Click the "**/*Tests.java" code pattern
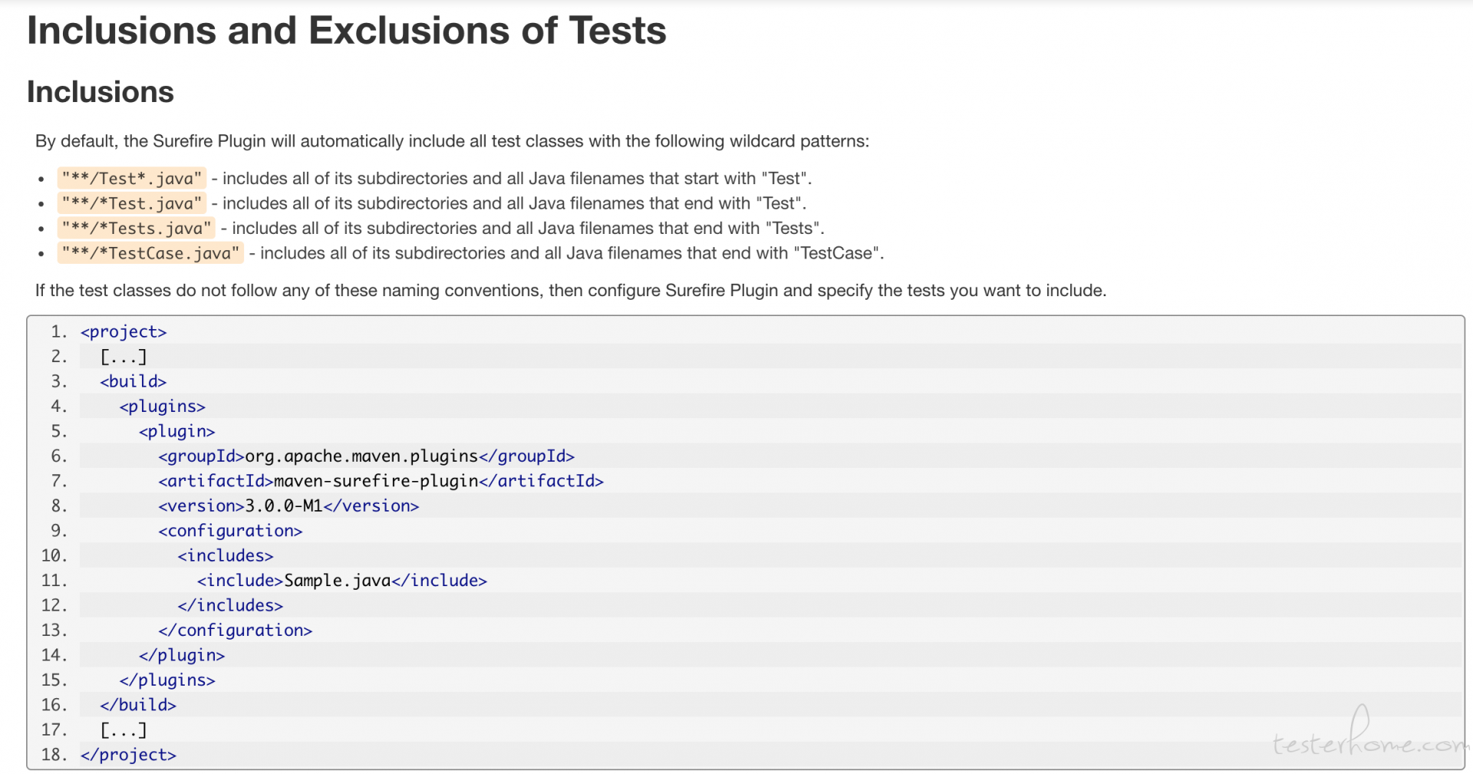 (x=137, y=229)
